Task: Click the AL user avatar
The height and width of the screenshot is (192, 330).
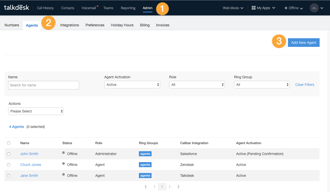Action: pyautogui.click(x=314, y=8)
